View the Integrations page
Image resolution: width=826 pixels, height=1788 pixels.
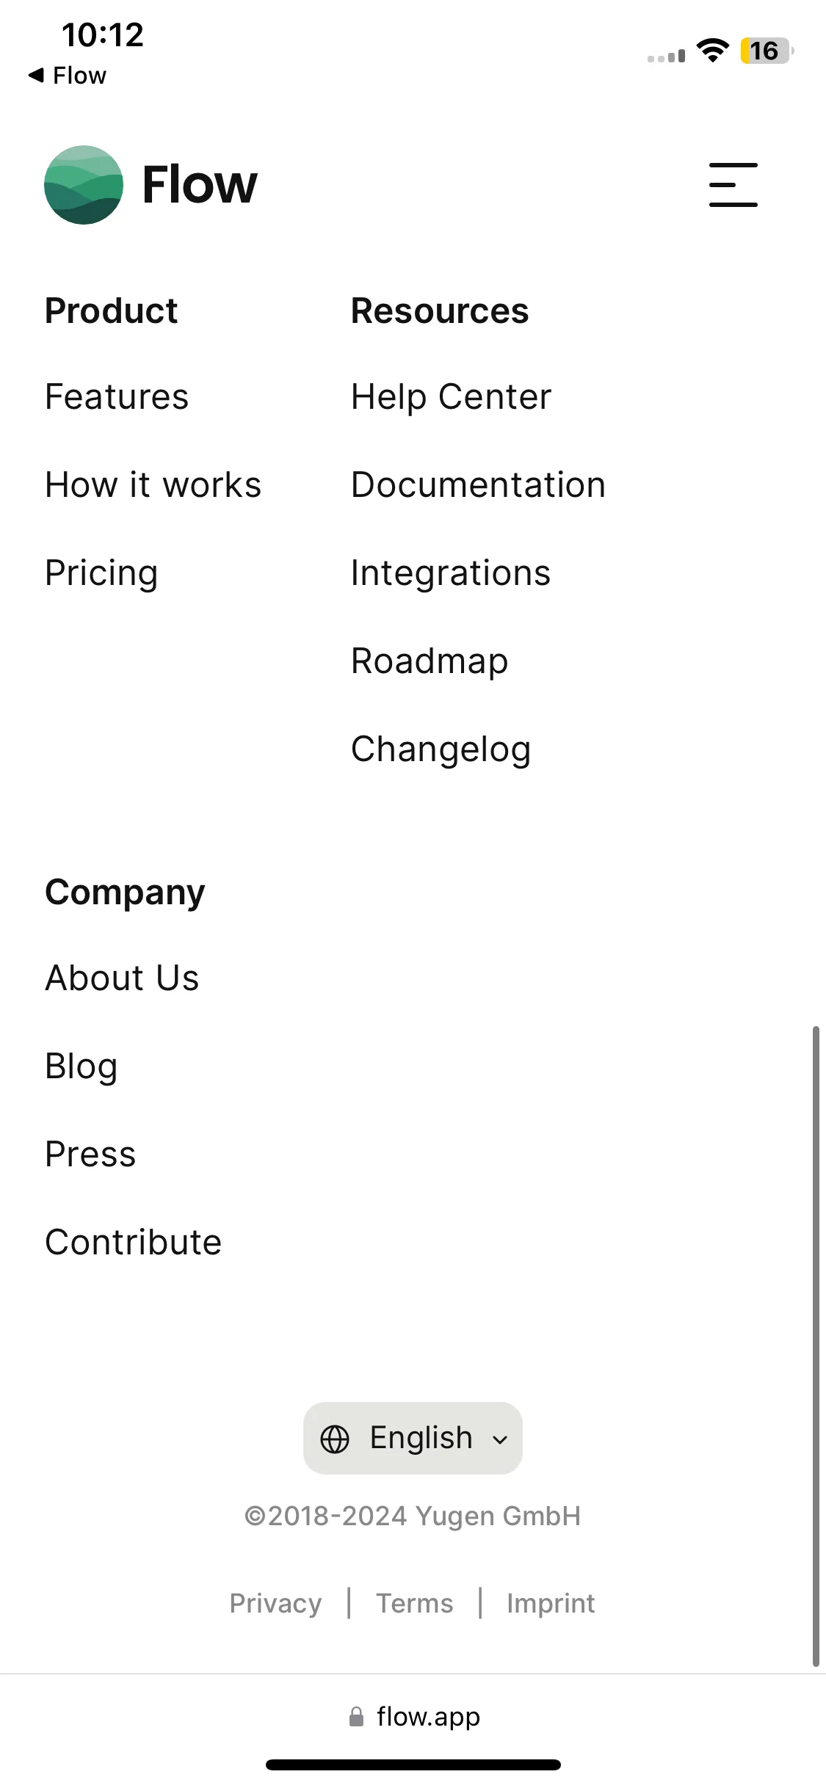tap(451, 573)
